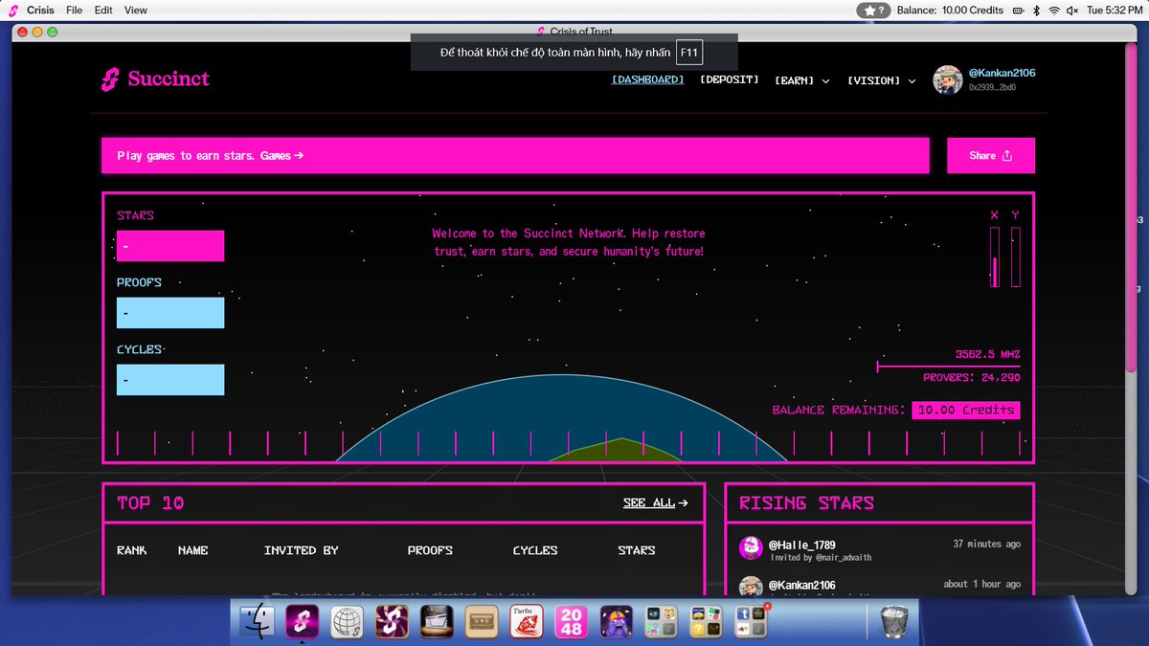Open the Dashboard nav tab
Viewport: 1149px width, 646px height.
(648, 80)
